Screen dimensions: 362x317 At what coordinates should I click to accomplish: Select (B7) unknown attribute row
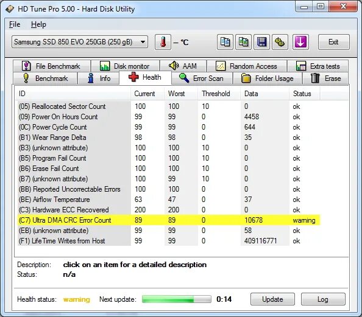(169, 179)
